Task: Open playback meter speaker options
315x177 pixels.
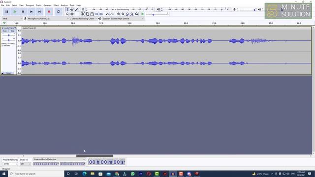Action: tap(158, 9)
